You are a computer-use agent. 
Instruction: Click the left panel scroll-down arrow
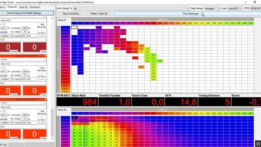[x=52, y=138]
